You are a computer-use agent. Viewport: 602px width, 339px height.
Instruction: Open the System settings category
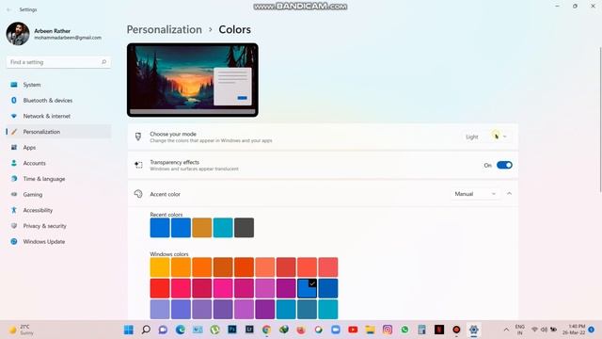58,85
